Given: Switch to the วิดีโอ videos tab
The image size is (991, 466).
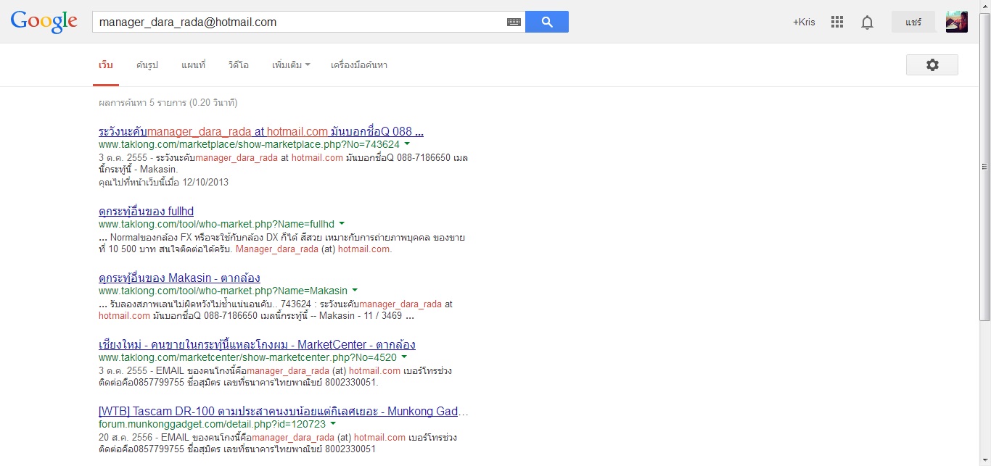Looking at the screenshot, I should pos(239,65).
